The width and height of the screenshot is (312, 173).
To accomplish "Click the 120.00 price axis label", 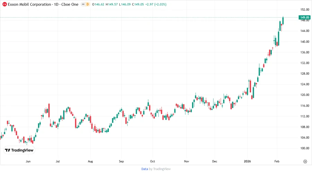I will (x=305, y=95).
